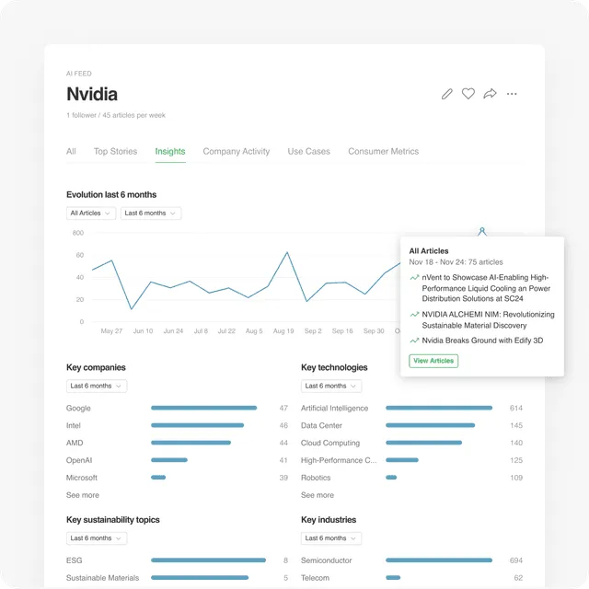Viewport: 589px width, 589px height.
Task: Open the three-dot more options menu
Action: tap(512, 94)
